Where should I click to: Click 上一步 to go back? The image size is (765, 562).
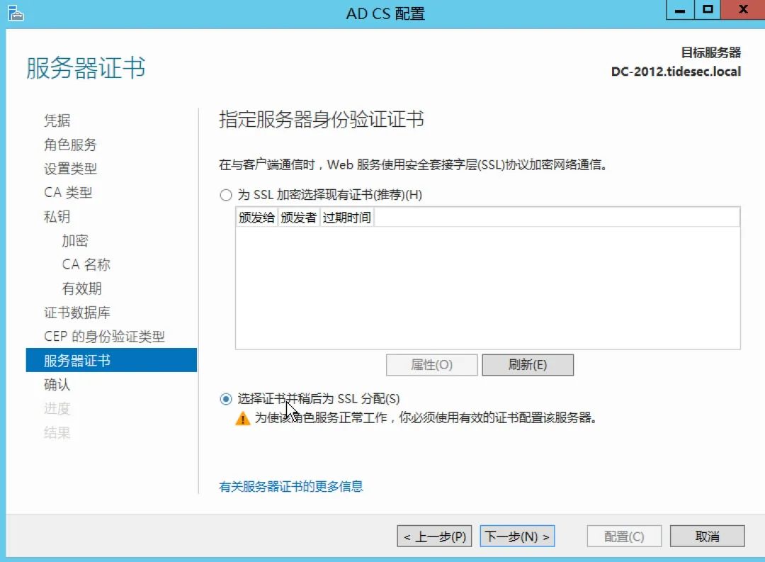[434, 536]
